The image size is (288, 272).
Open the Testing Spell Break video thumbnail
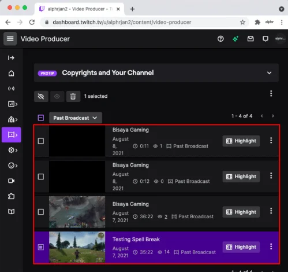(77, 247)
